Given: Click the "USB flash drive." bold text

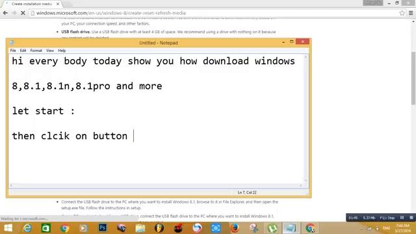Looking at the screenshot, I should (75, 32).
